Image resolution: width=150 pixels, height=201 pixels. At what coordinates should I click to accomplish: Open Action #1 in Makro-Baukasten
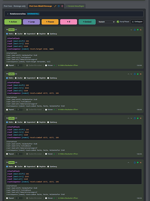tap(68, 66)
